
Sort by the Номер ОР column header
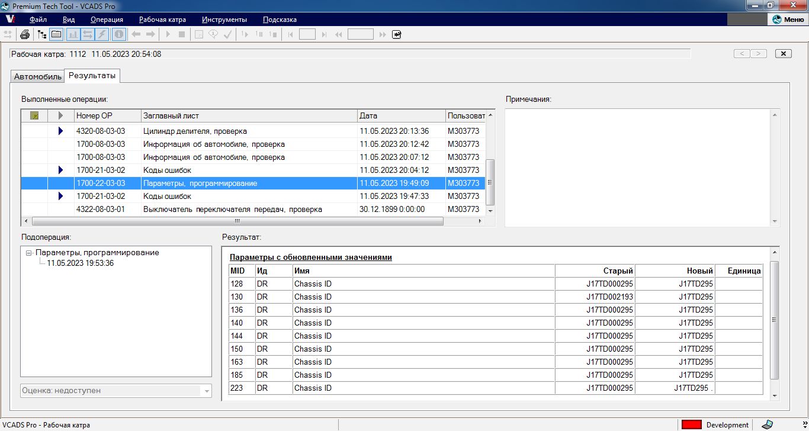coord(108,115)
